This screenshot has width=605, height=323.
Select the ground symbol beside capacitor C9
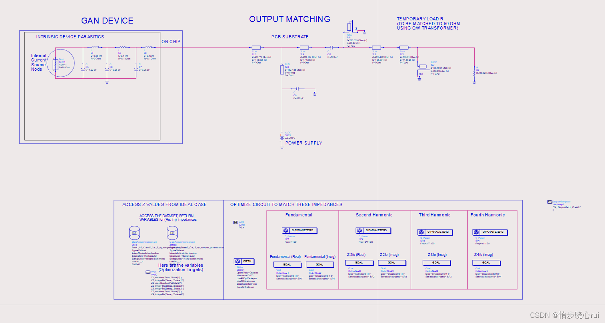pyautogui.click(x=315, y=94)
